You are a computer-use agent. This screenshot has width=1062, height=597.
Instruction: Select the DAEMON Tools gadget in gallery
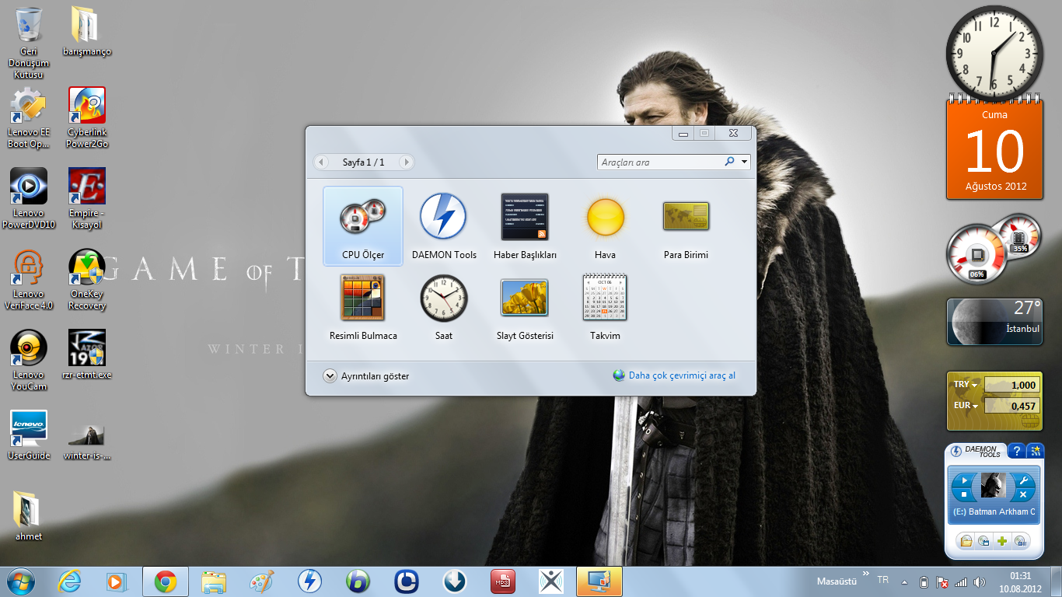(x=444, y=226)
